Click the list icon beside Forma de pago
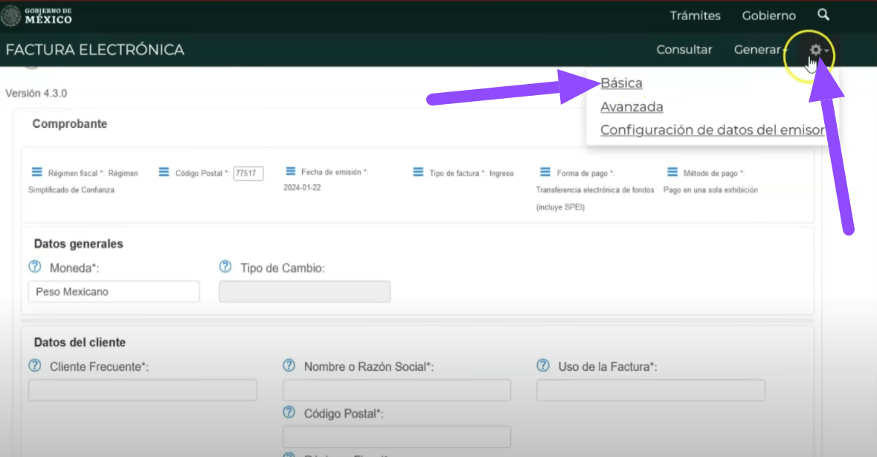The width and height of the screenshot is (877, 457). [545, 172]
